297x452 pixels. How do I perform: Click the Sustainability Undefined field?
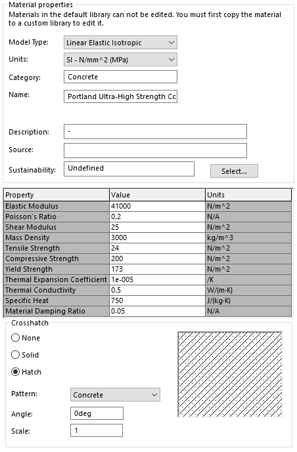click(129, 169)
